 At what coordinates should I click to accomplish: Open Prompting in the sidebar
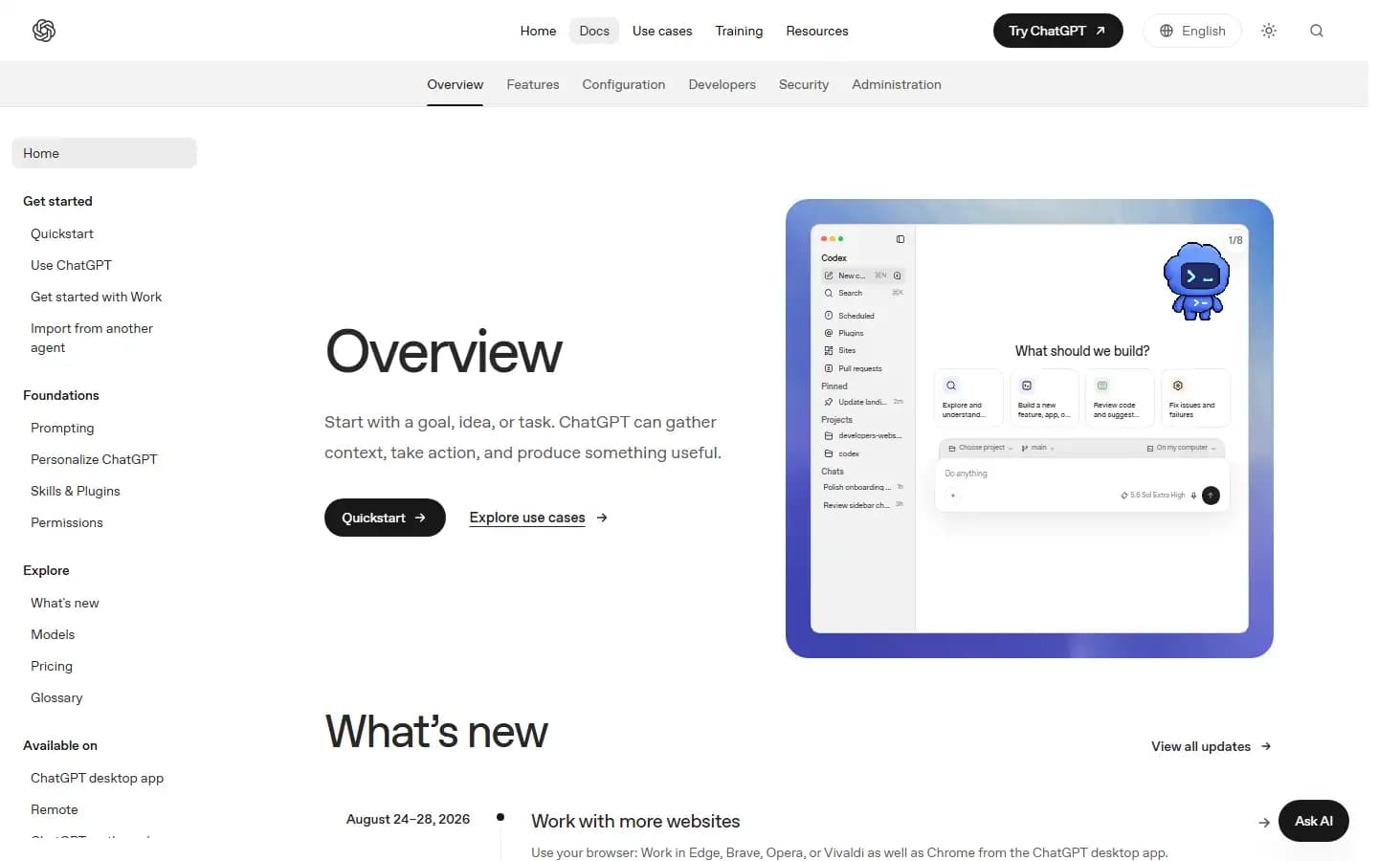(x=62, y=428)
